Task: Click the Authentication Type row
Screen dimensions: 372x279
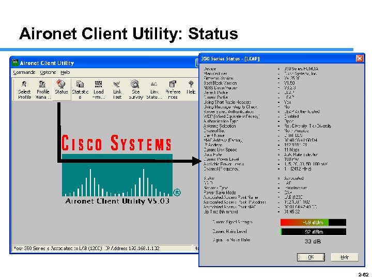Action: click(249, 121)
